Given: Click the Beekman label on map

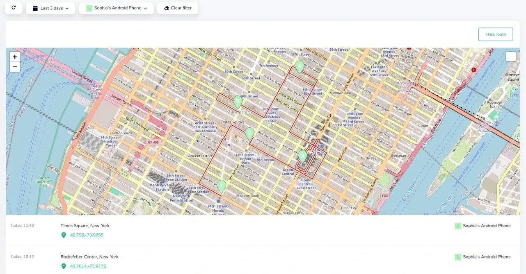Looking at the screenshot, I should (x=398, y=156).
